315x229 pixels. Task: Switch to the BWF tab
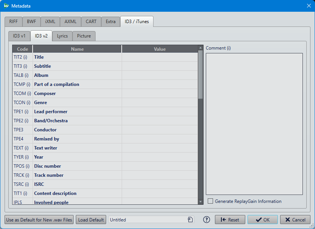(x=31, y=22)
